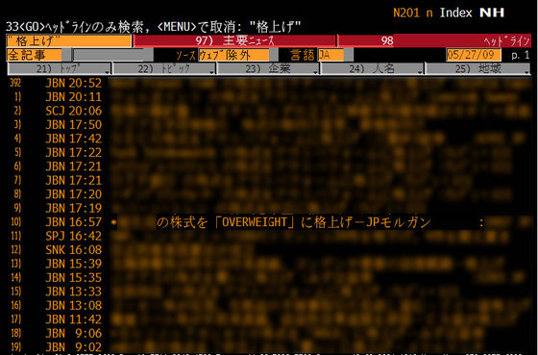Expand the 23) 企業 dropdown
538x355 pixels.
pos(268,68)
